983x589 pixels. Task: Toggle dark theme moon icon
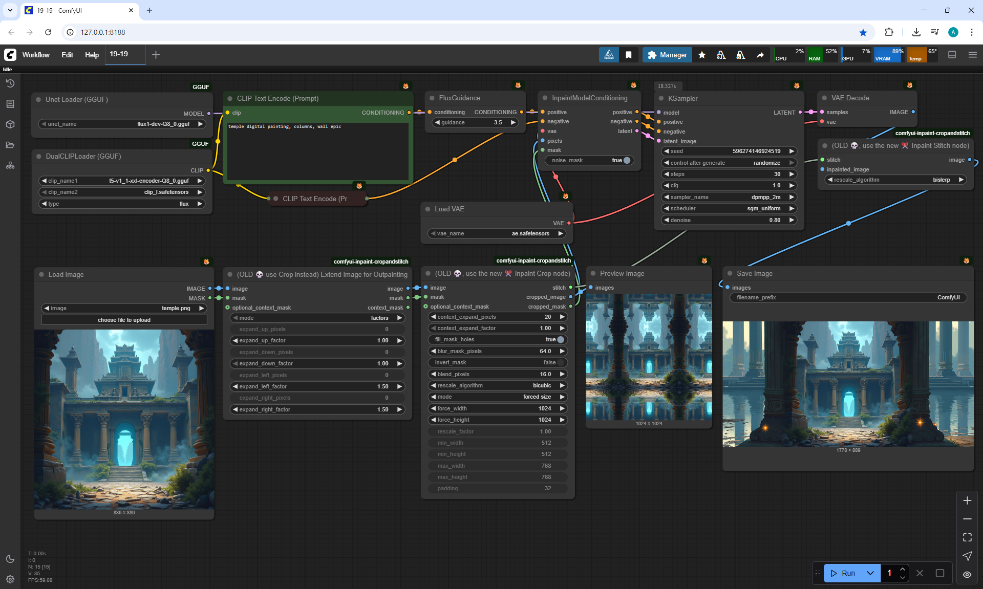(10, 559)
